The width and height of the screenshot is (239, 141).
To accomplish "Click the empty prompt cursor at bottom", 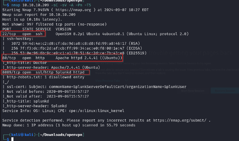I will (12, 139).
